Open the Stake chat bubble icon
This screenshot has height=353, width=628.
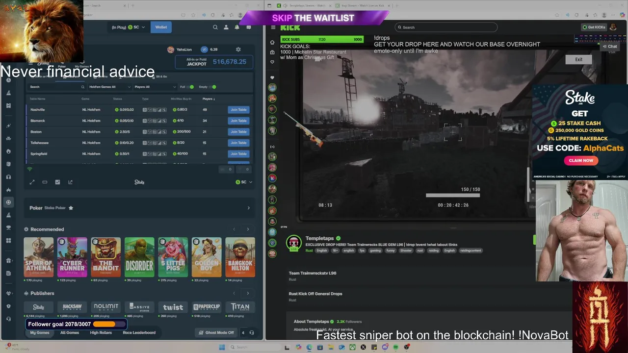[249, 27]
